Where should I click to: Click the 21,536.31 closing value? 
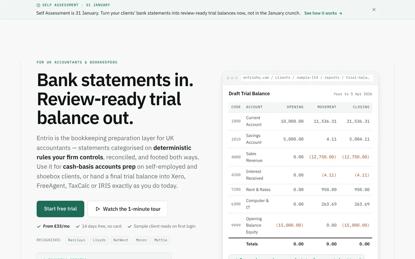click(358, 121)
